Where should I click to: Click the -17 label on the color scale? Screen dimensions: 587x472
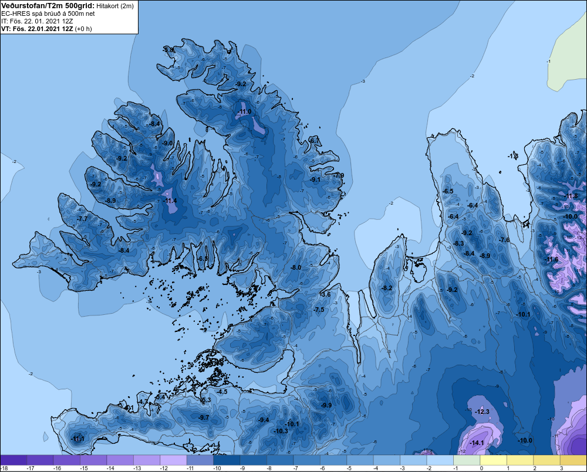click(31, 468)
